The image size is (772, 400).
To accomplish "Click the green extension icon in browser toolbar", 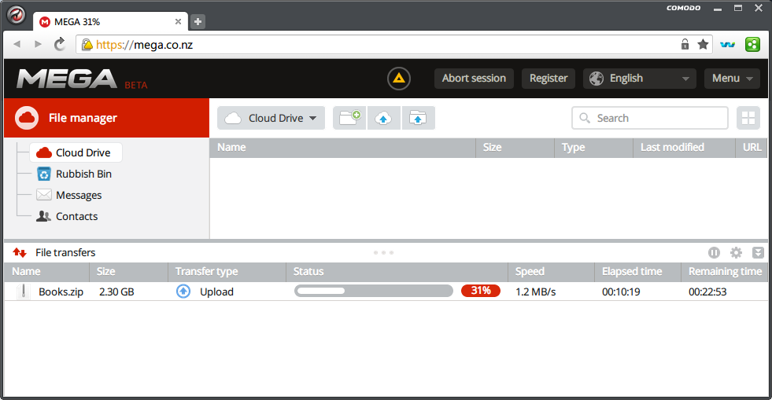I will click(752, 45).
